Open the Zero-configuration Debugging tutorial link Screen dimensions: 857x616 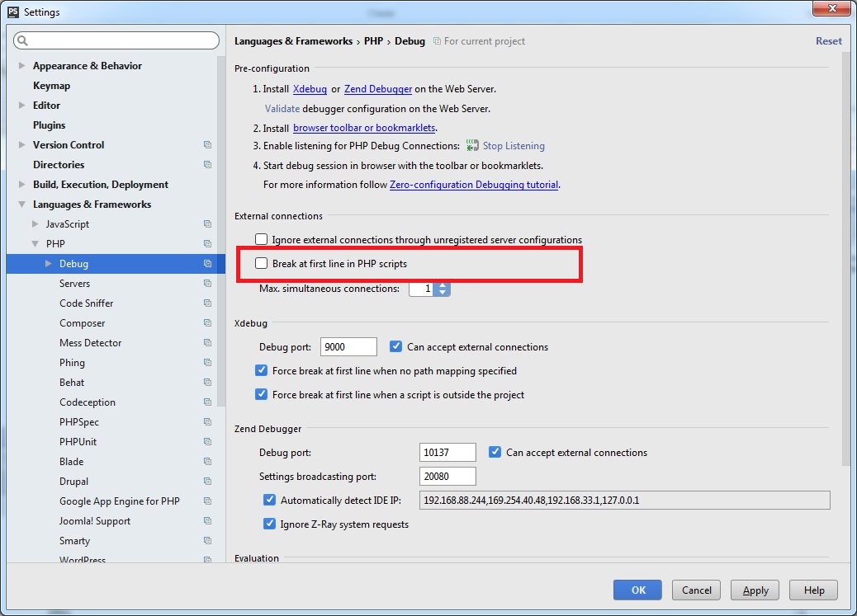pyautogui.click(x=473, y=185)
